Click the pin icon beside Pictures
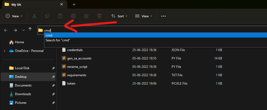267x110 pixels. pos(53,103)
